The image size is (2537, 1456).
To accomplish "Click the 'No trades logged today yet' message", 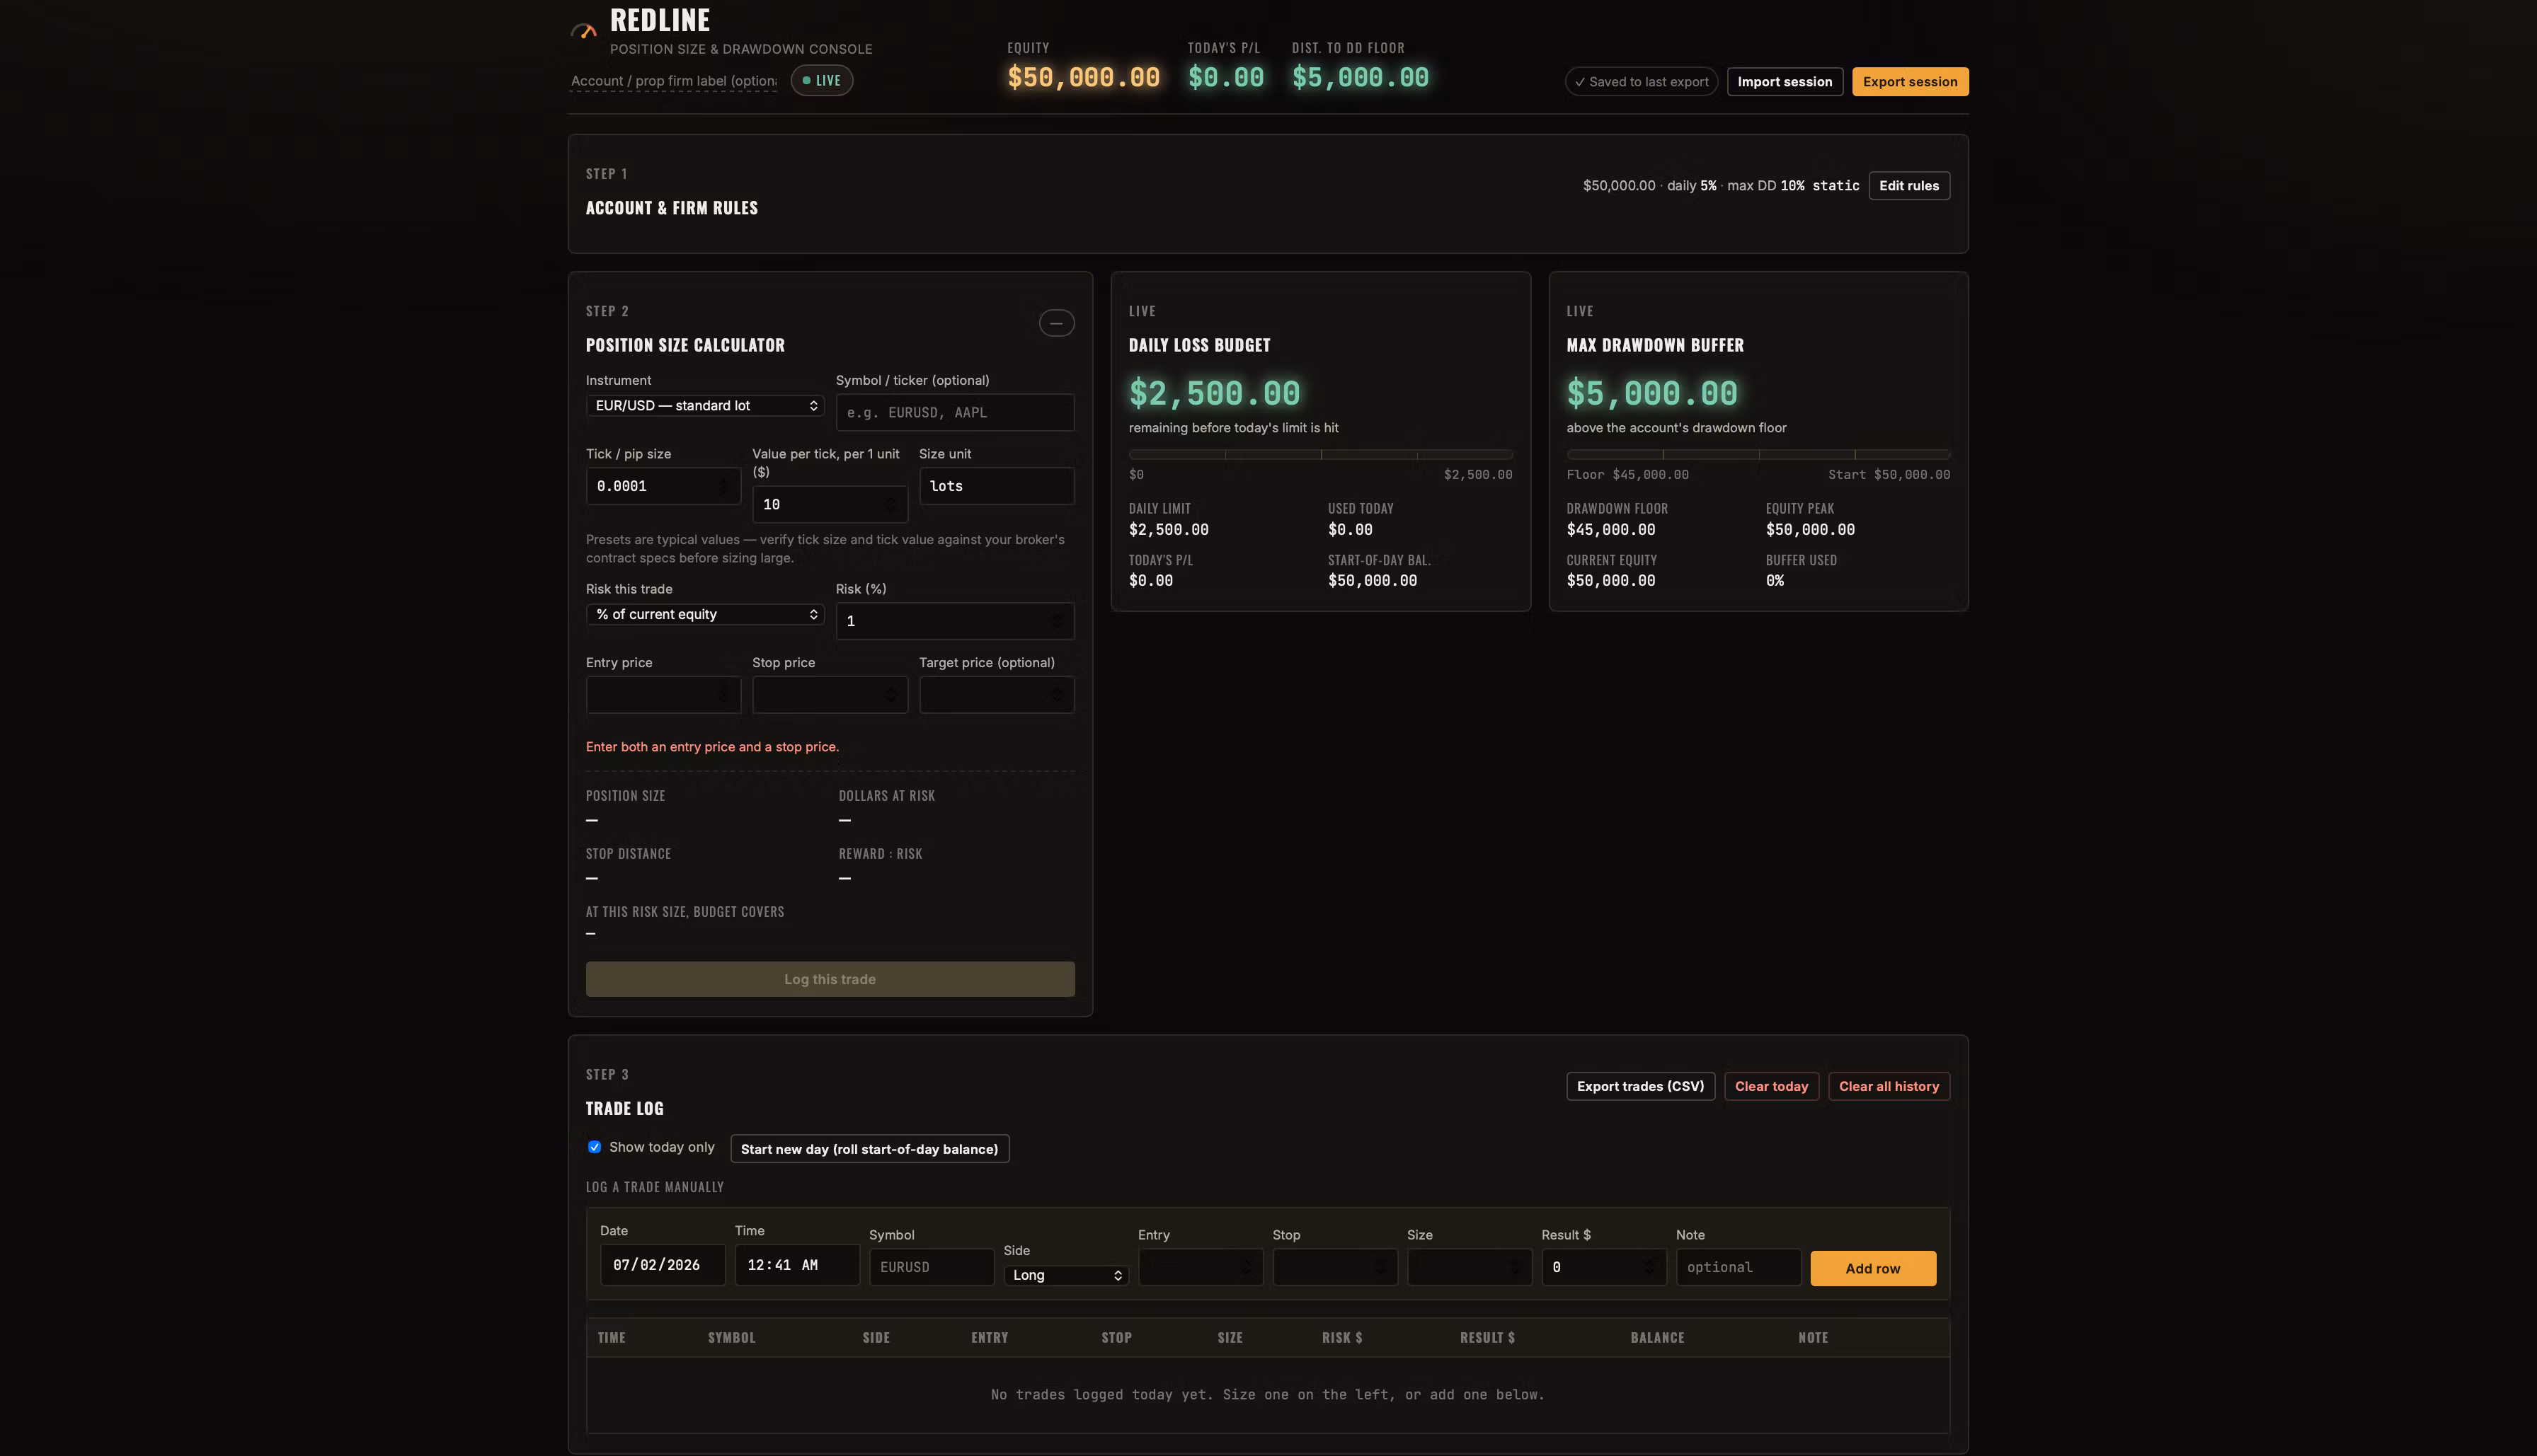I will click(1268, 1395).
